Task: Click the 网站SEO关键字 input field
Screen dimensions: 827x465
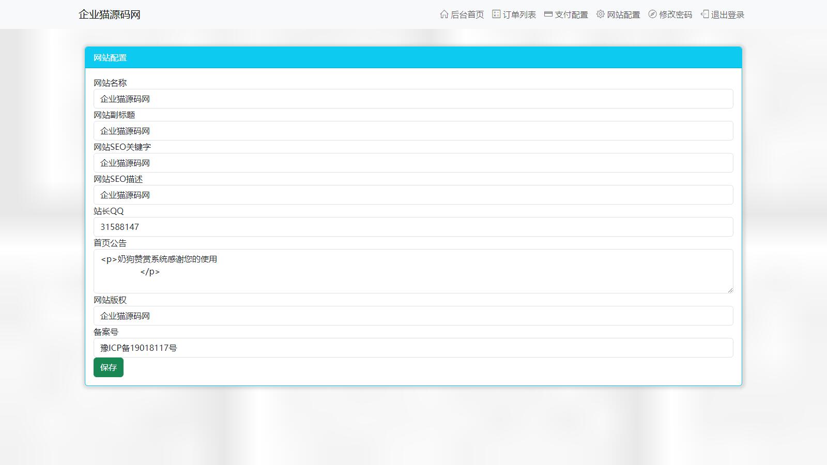Action: coord(413,163)
